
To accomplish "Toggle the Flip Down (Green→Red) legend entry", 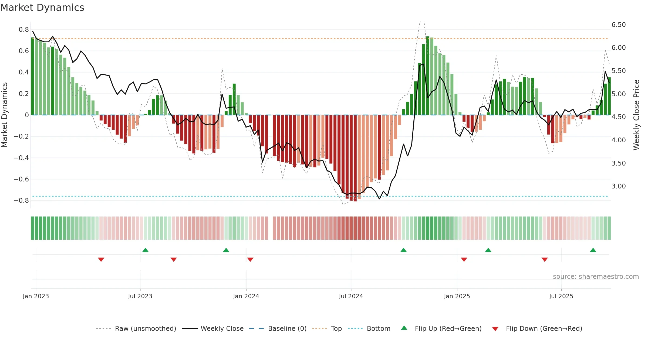I will point(537,328).
